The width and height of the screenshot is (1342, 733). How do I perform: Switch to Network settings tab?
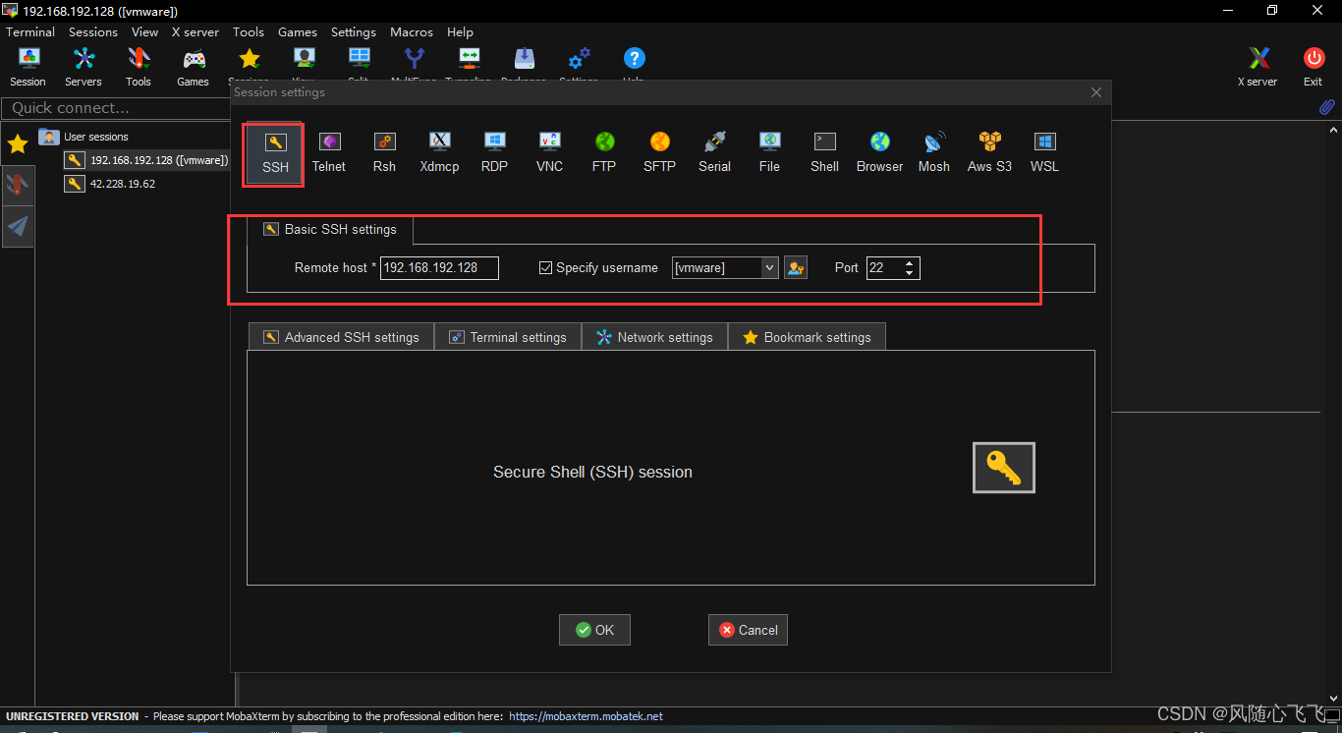tap(654, 337)
